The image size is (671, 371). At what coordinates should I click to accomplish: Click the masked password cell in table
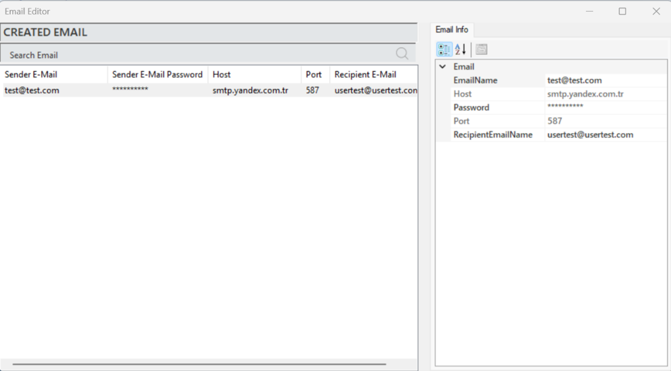pyautogui.click(x=130, y=90)
